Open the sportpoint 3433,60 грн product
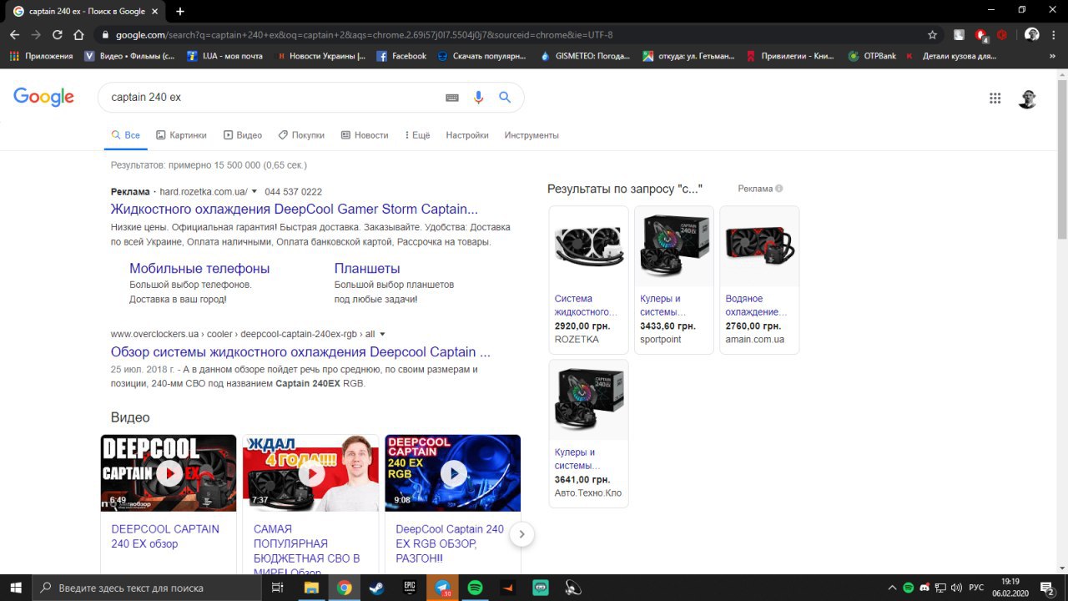This screenshot has height=601, width=1068. pyautogui.click(x=674, y=280)
